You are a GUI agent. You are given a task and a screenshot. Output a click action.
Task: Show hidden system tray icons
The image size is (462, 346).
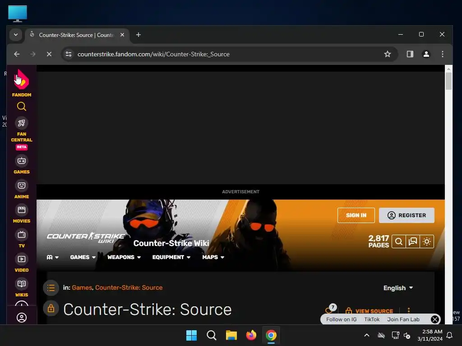click(x=367, y=335)
